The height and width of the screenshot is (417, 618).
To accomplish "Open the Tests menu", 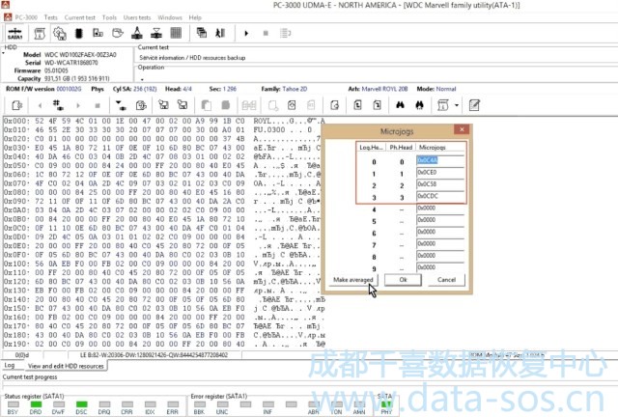I will (x=50, y=17).
